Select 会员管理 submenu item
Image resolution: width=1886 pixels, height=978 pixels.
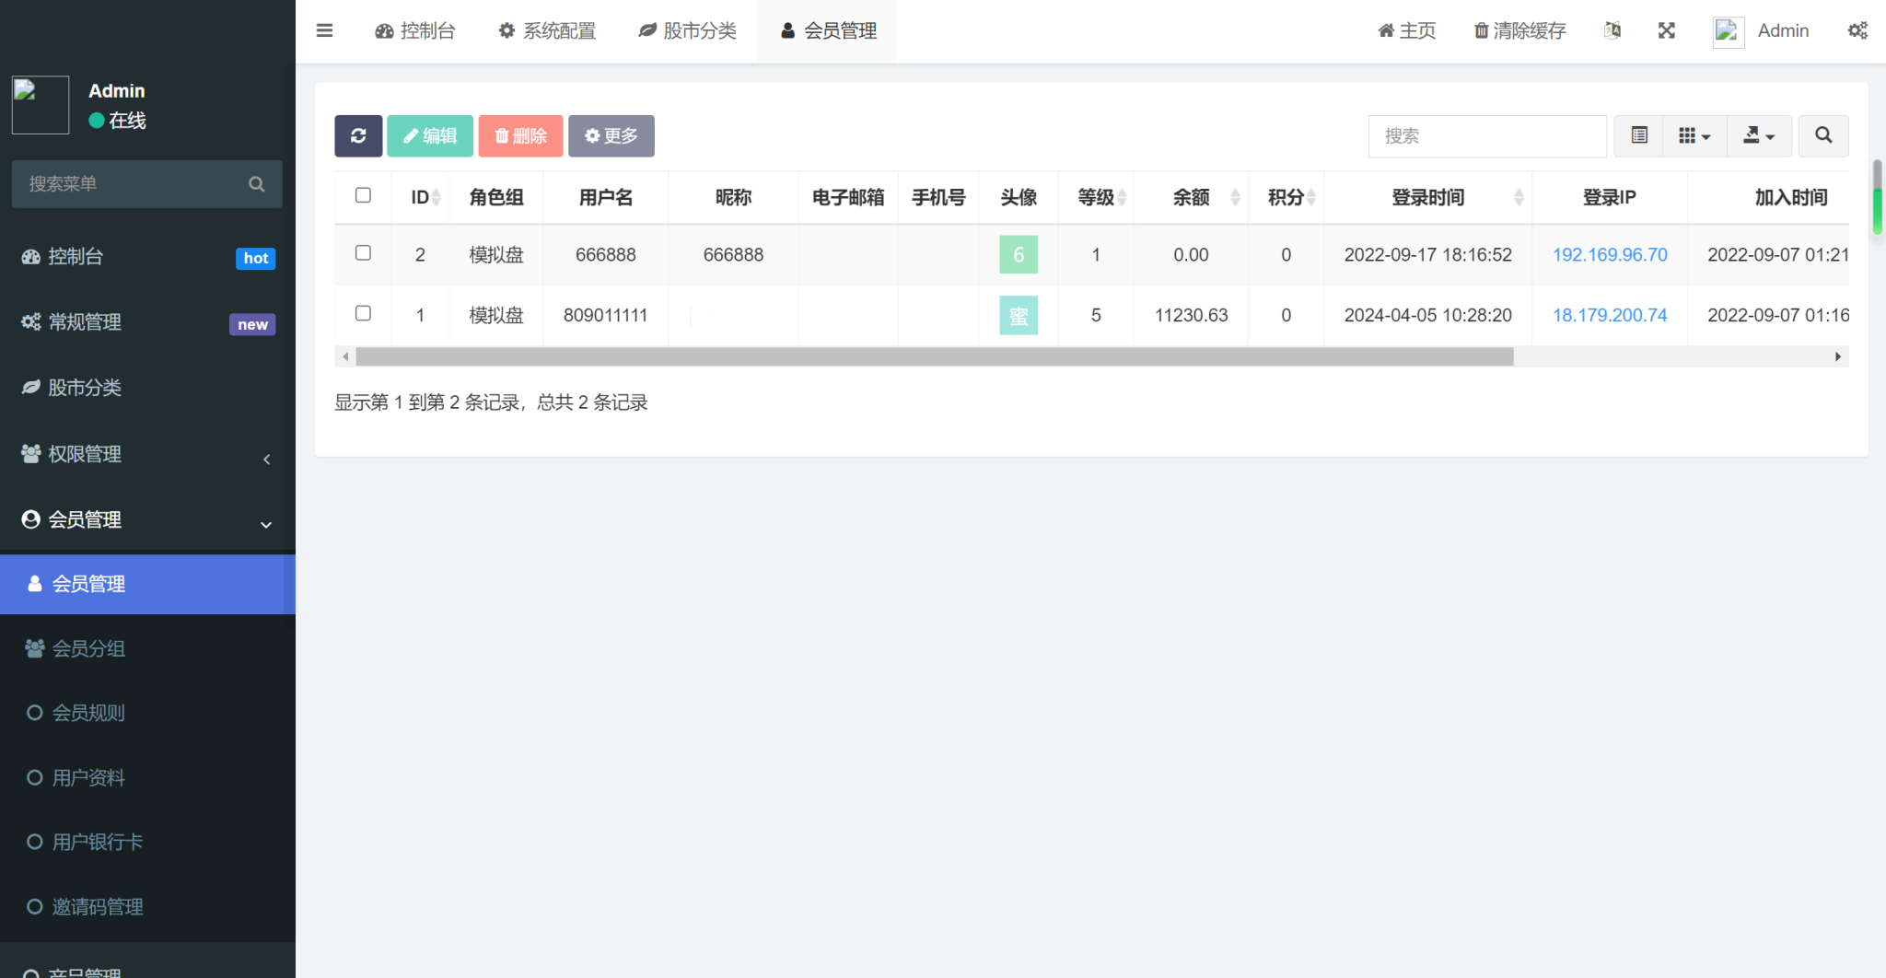[x=147, y=584]
